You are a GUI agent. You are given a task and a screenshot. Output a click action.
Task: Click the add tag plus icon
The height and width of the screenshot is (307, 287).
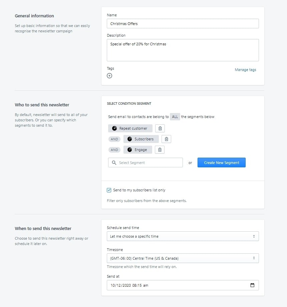click(109, 76)
